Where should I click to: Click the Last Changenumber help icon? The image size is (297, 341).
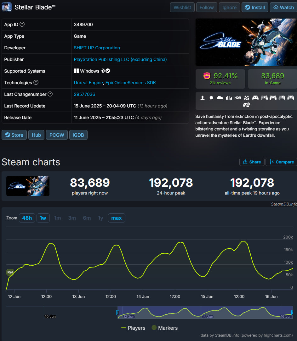point(50,94)
